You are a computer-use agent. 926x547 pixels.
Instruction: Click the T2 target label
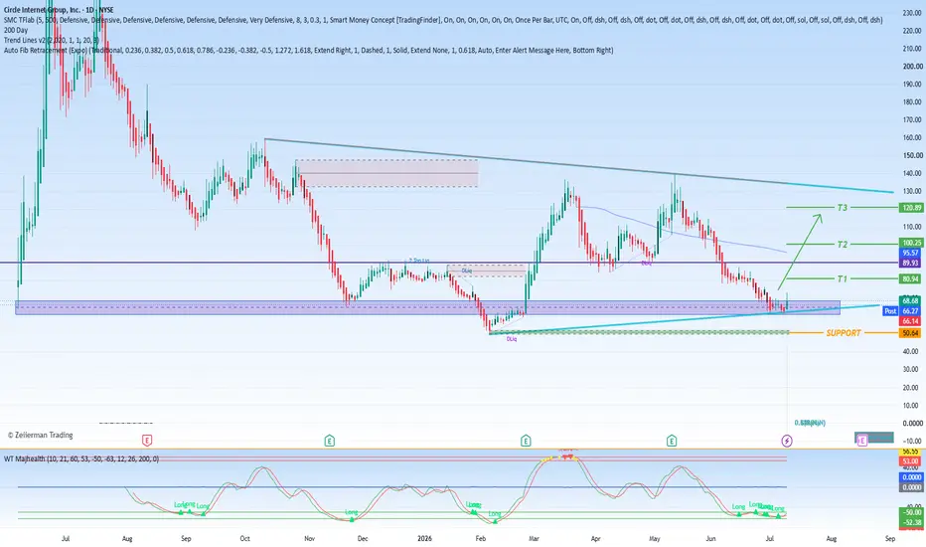[x=843, y=245]
